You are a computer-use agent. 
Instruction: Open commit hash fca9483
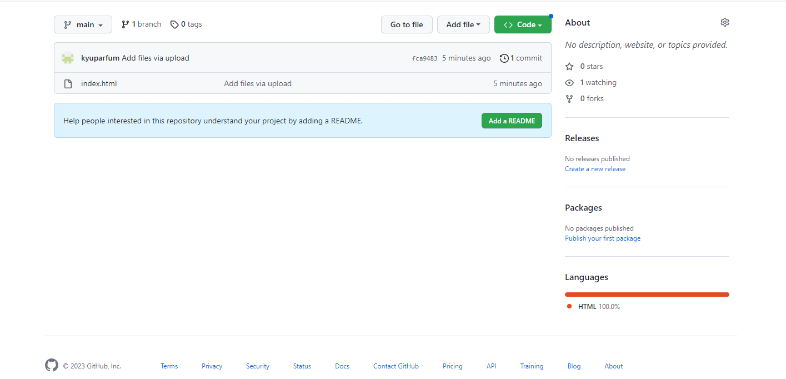pos(424,58)
